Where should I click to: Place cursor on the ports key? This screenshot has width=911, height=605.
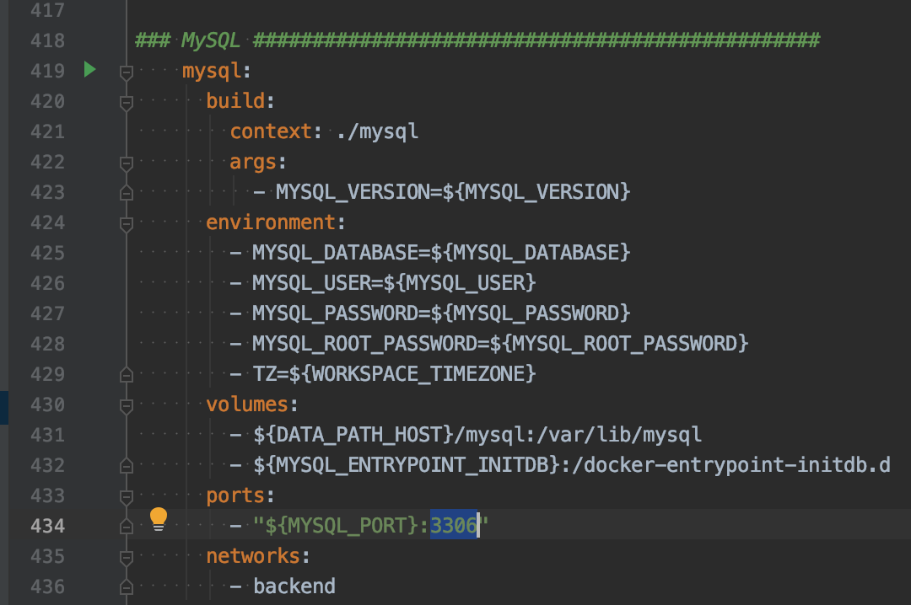coord(235,495)
